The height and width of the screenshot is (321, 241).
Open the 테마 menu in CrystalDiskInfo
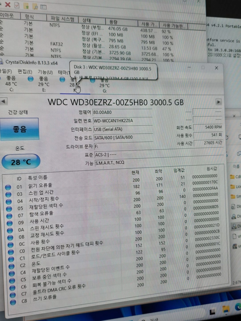[64, 73]
